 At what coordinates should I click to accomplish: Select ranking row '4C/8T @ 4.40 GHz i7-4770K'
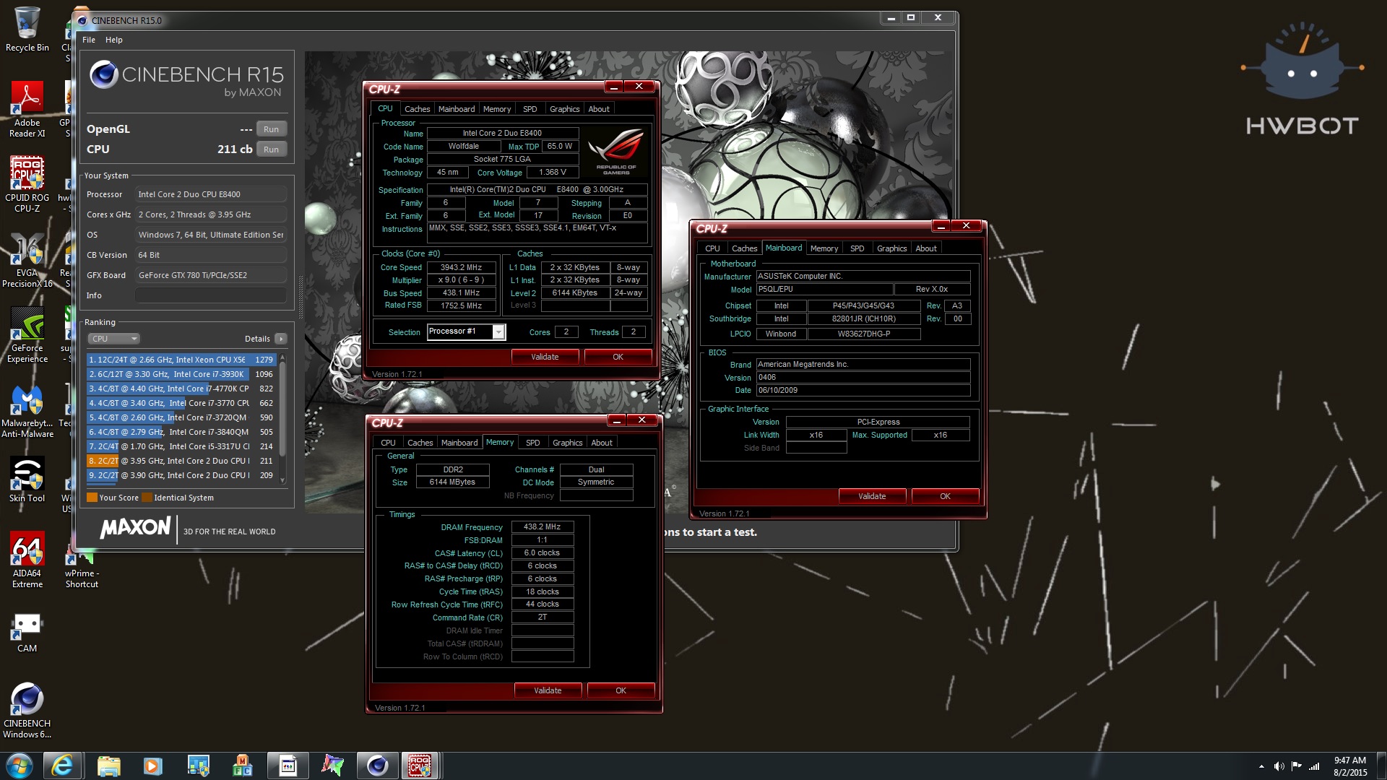pyautogui.click(x=181, y=389)
